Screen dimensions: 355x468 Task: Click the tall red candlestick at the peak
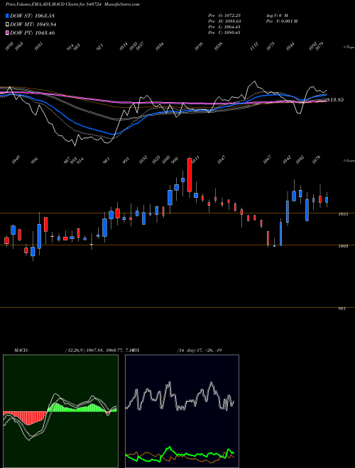click(x=189, y=175)
